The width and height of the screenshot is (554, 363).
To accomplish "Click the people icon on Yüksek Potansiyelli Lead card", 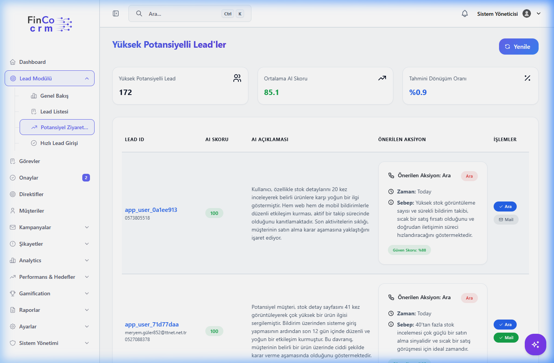I will (237, 78).
